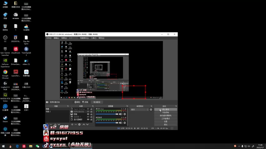The height and width of the screenshot is (149, 266).
Task: Click the 开始录制 start recording button
Action: click(166, 113)
